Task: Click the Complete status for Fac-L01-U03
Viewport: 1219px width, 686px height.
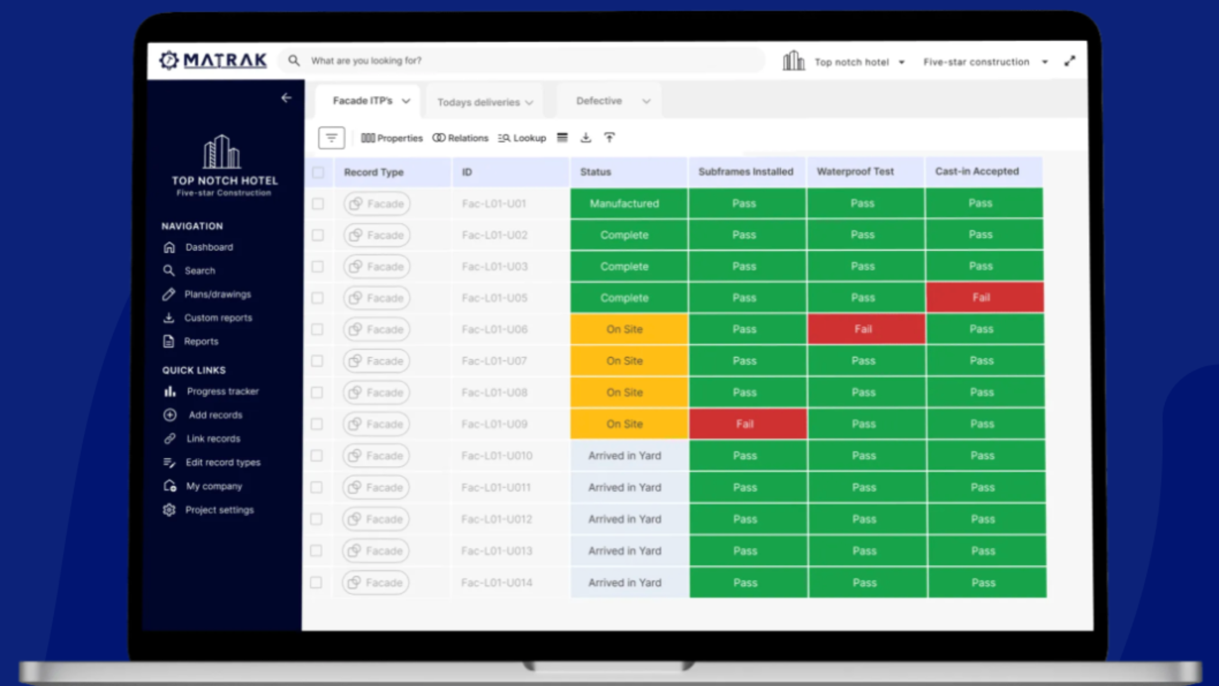Action: pos(629,267)
